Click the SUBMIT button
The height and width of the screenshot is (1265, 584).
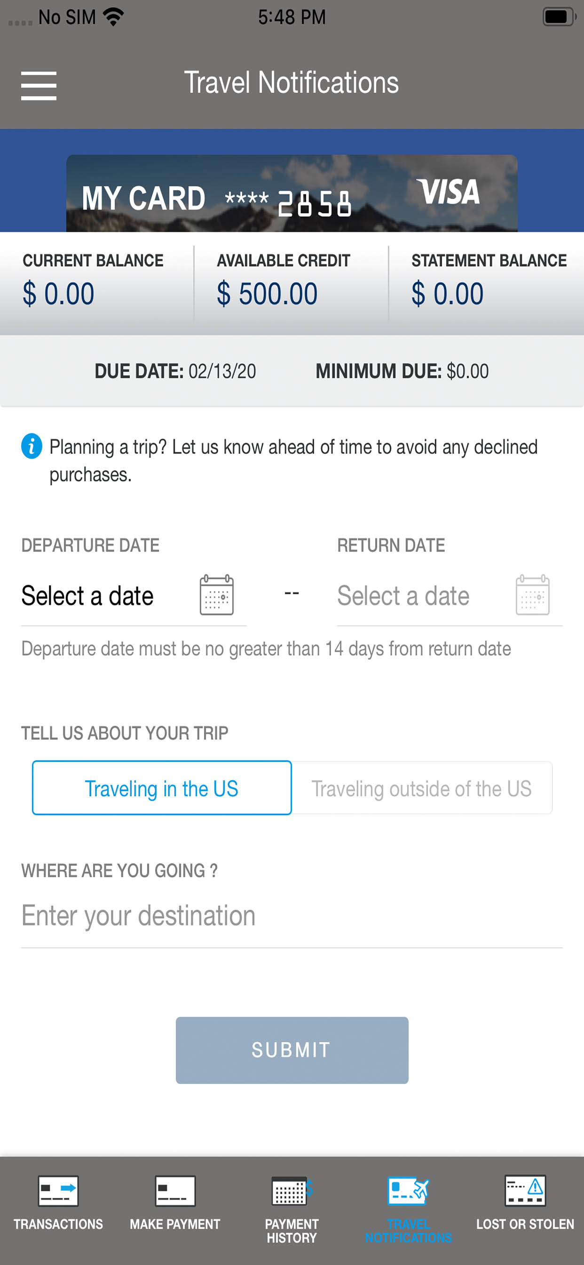click(x=292, y=1050)
